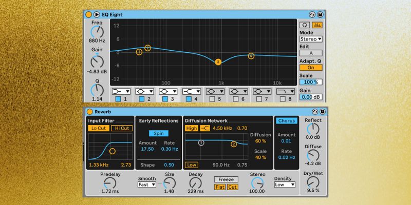Save EQ Eight preset disk icon
Image resolution: width=411 pixels, height=205 pixels.
pos(320,15)
